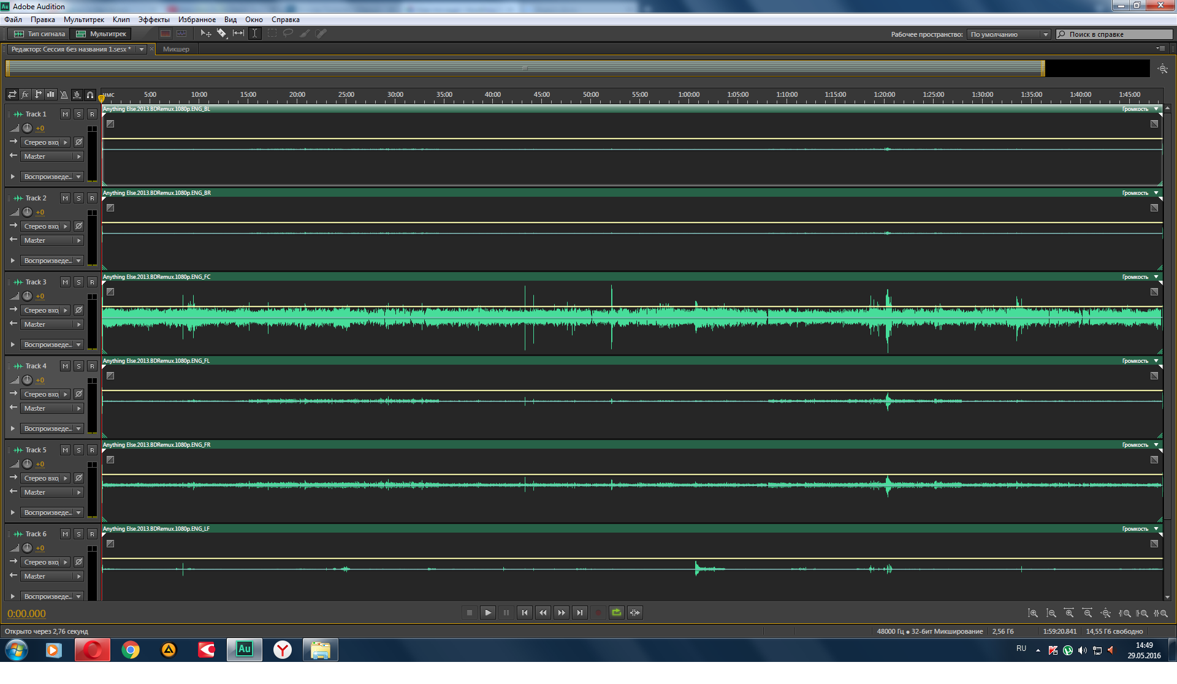
Task: Click the Мультитрек view button
Action: [x=101, y=34]
